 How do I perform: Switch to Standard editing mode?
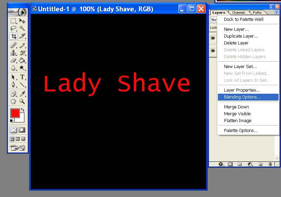point(13,130)
